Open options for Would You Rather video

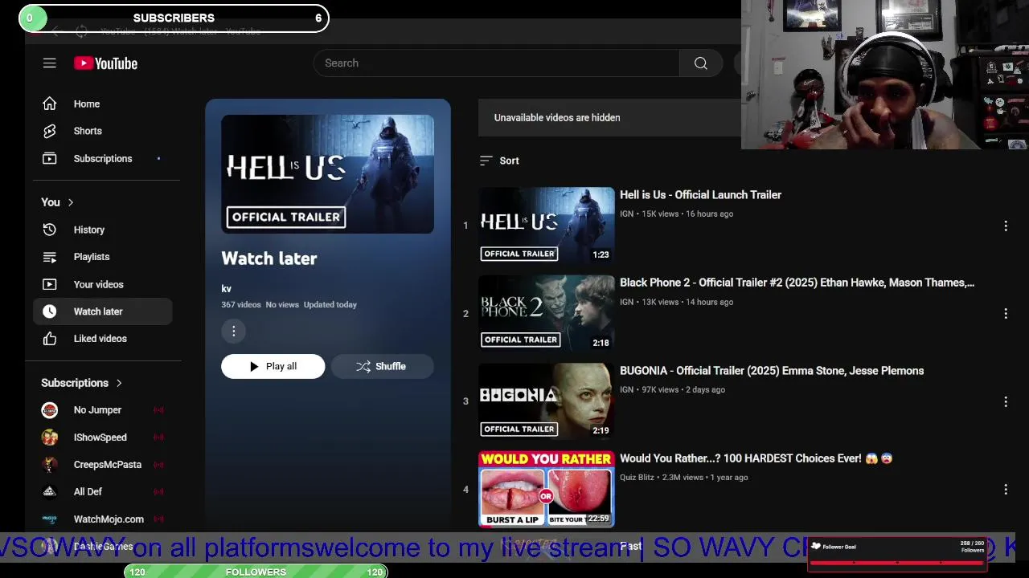click(1006, 490)
